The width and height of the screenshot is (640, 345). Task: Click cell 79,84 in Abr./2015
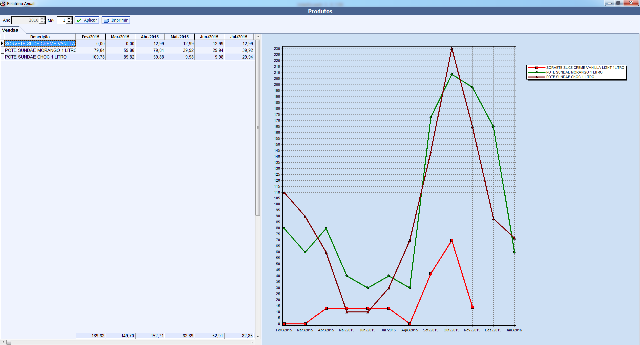pyautogui.click(x=150, y=50)
